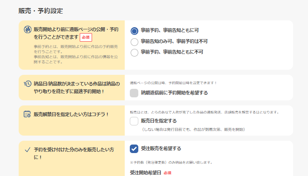
Task: Uncheck 受注販売を希望する checkbox
Action: coord(134,148)
